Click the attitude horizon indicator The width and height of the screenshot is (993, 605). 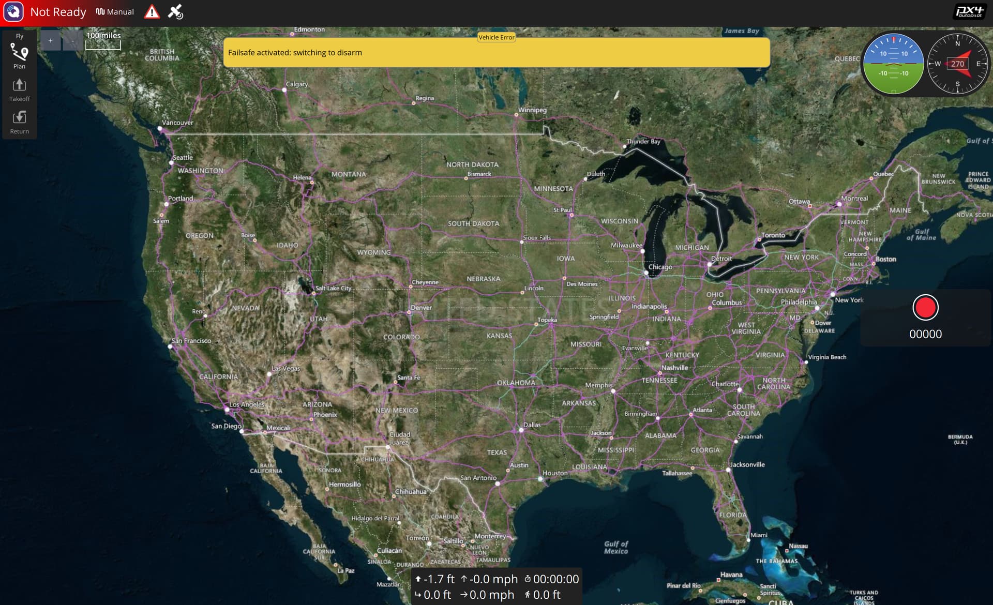893,64
